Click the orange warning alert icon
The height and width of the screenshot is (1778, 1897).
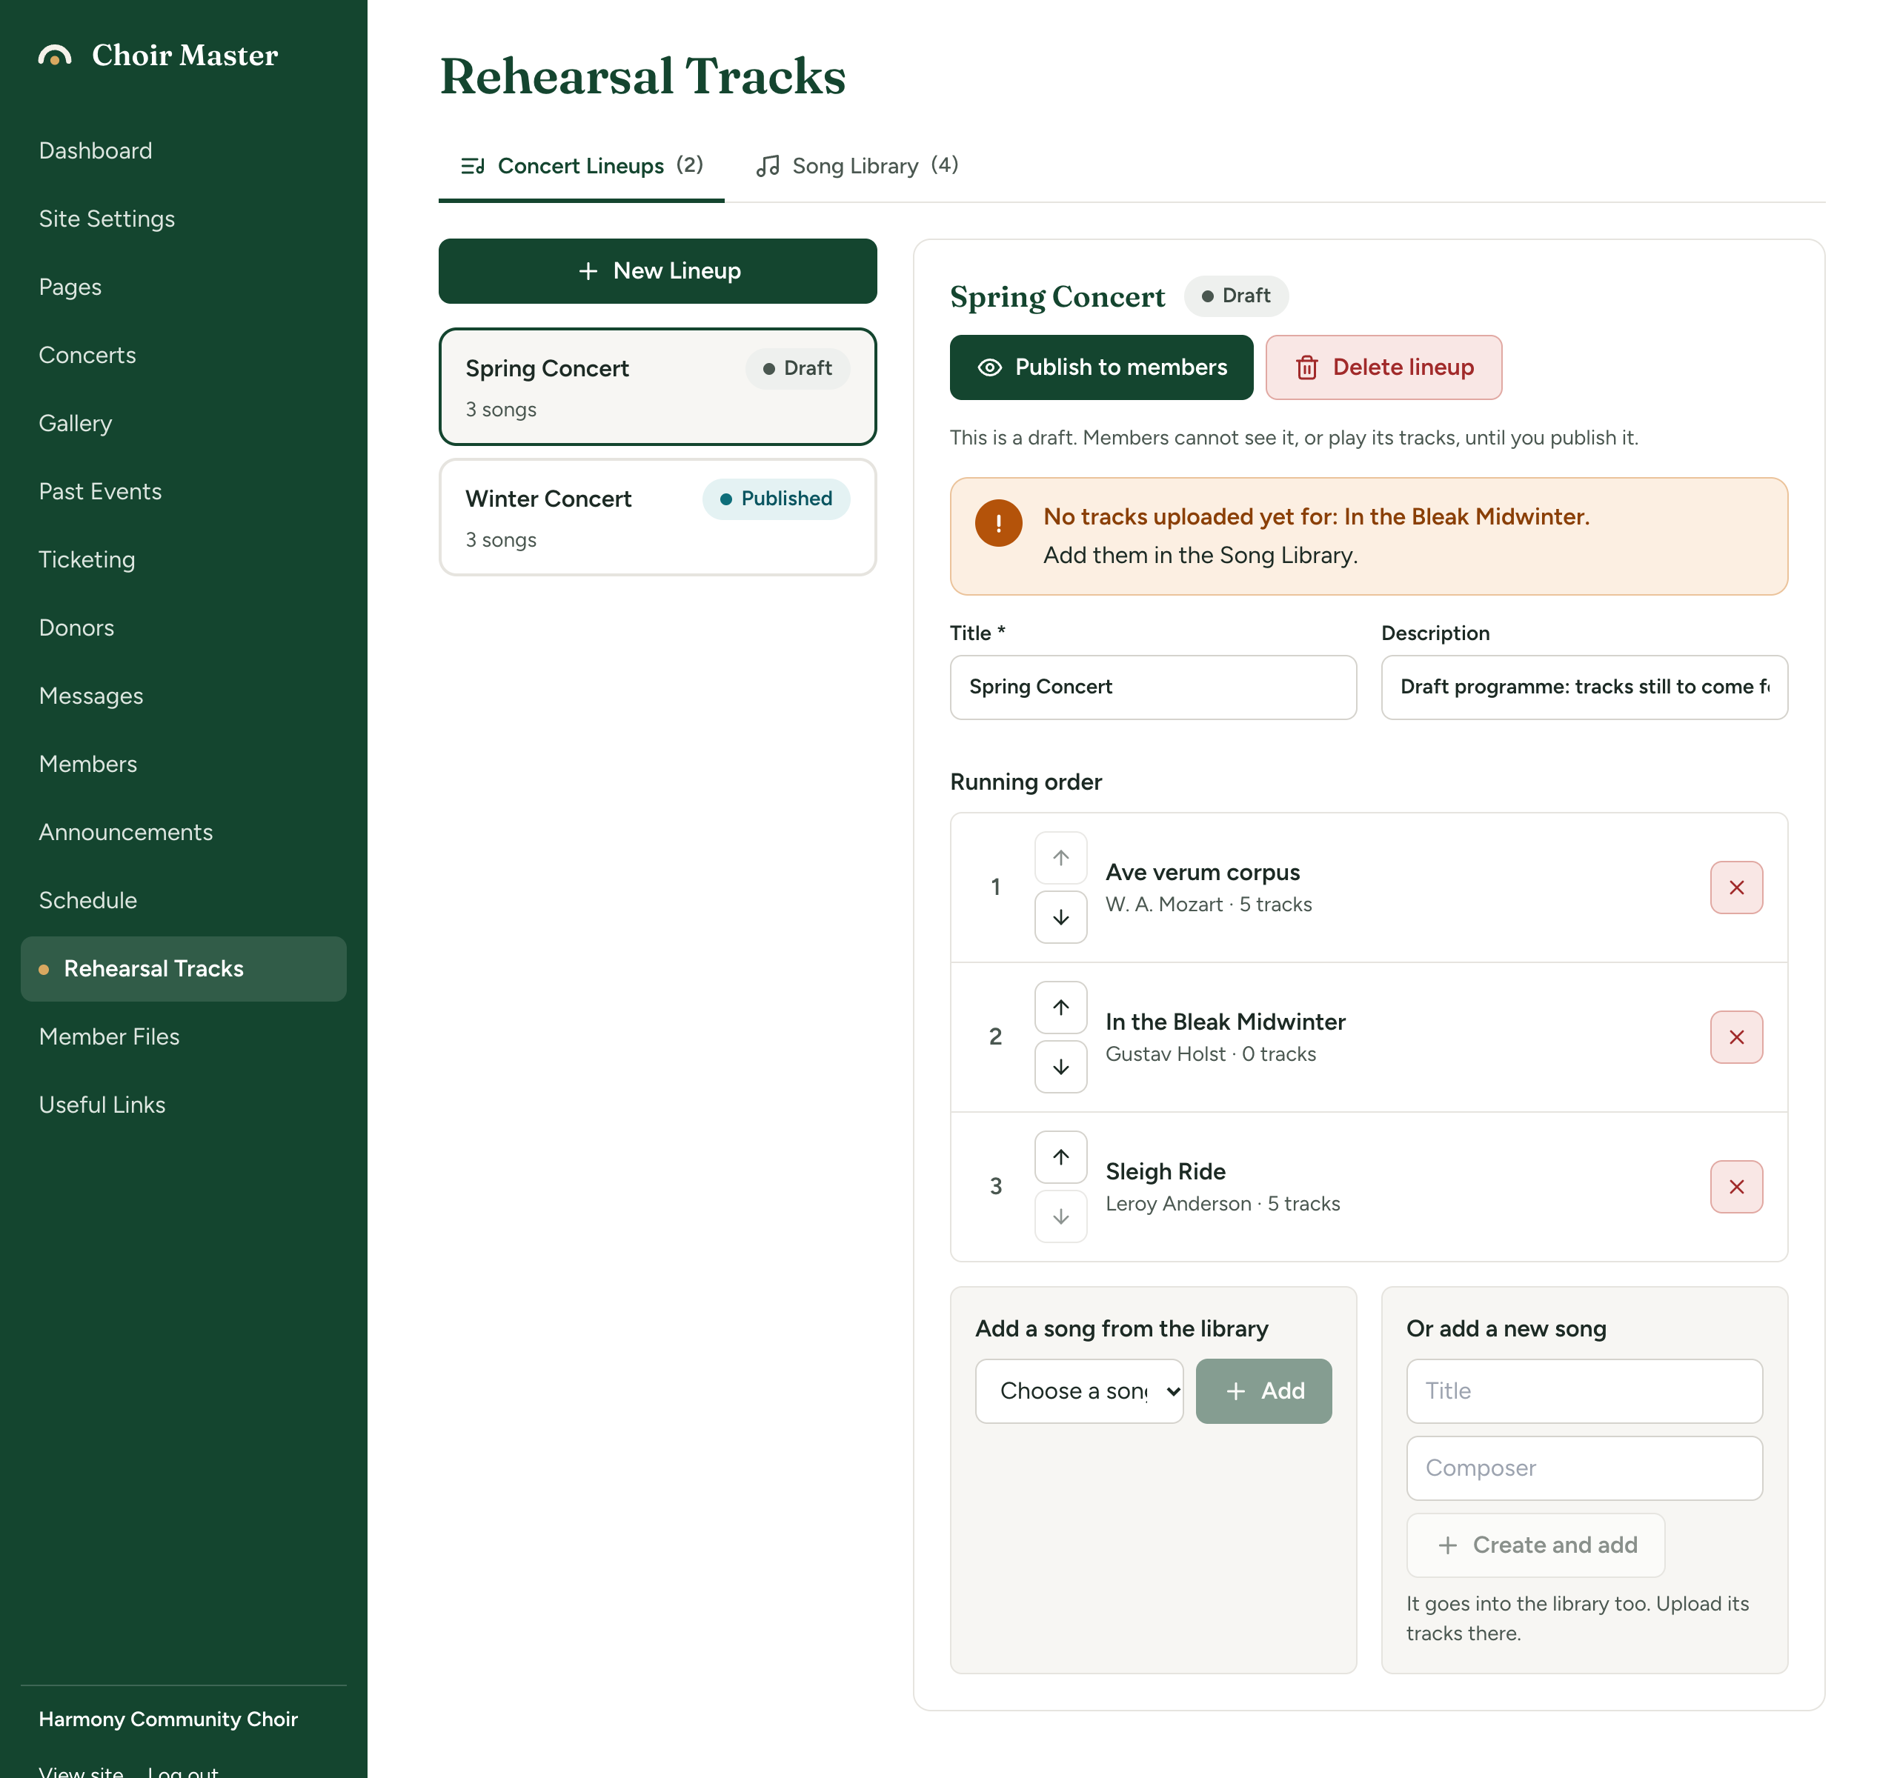(x=998, y=523)
